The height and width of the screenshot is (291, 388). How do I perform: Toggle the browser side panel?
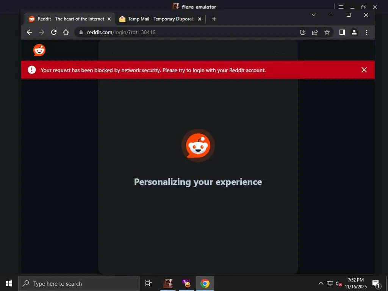[342, 32]
